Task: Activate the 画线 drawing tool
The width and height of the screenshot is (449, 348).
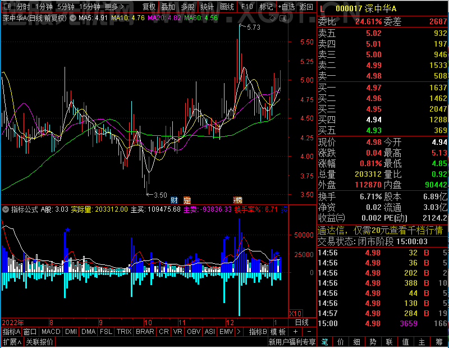Action: tap(227, 7)
